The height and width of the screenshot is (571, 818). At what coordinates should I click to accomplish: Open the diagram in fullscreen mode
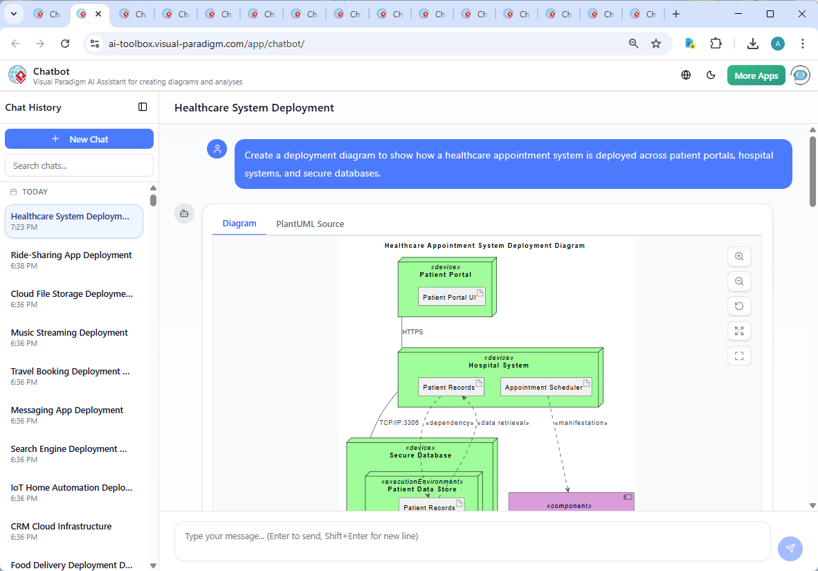(x=739, y=356)
